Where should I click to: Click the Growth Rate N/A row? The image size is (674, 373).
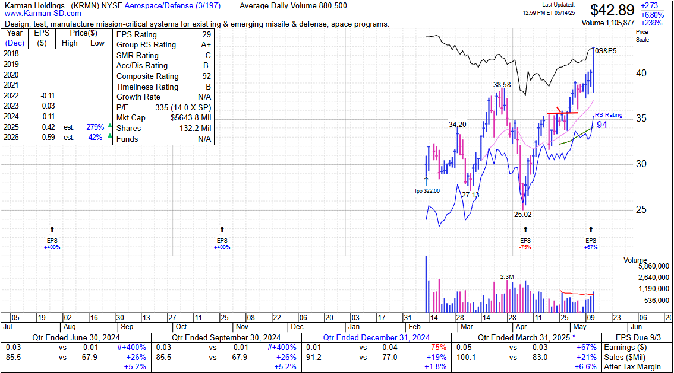(x=163, y=97)
